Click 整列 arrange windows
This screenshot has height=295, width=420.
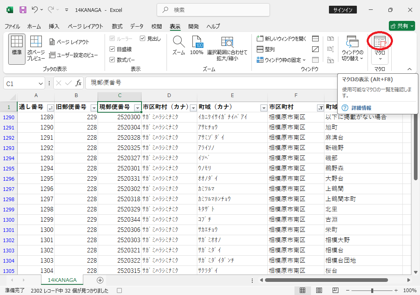click(x=266, y=49)
